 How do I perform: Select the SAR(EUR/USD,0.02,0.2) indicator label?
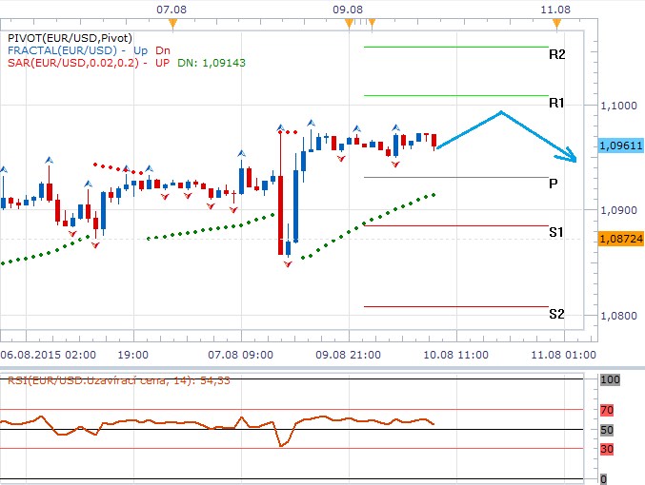[x=71, y=63]
